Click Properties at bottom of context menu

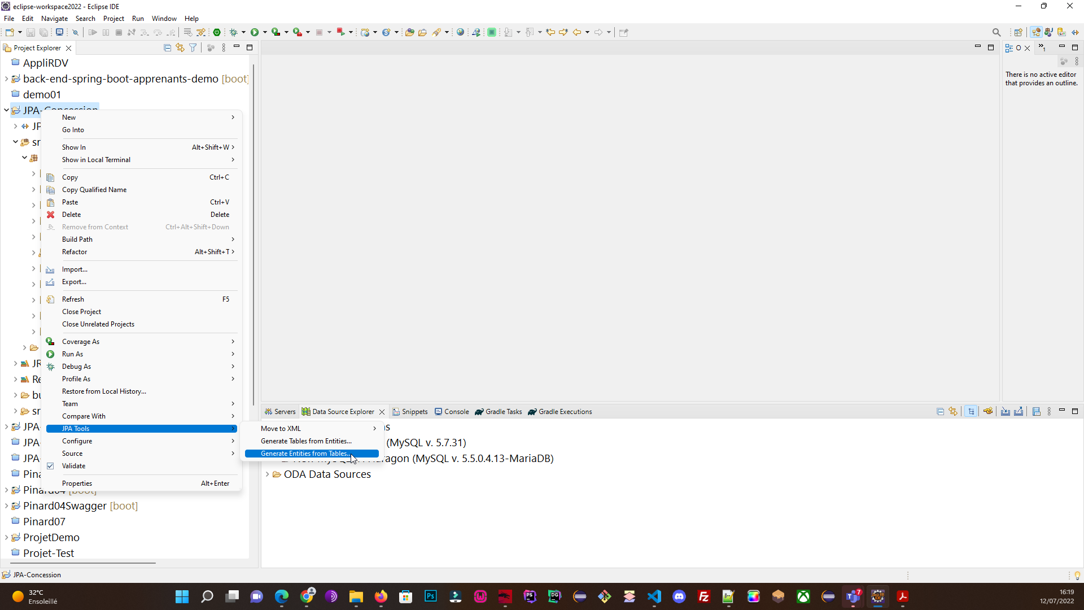click(x=77, y=483)
